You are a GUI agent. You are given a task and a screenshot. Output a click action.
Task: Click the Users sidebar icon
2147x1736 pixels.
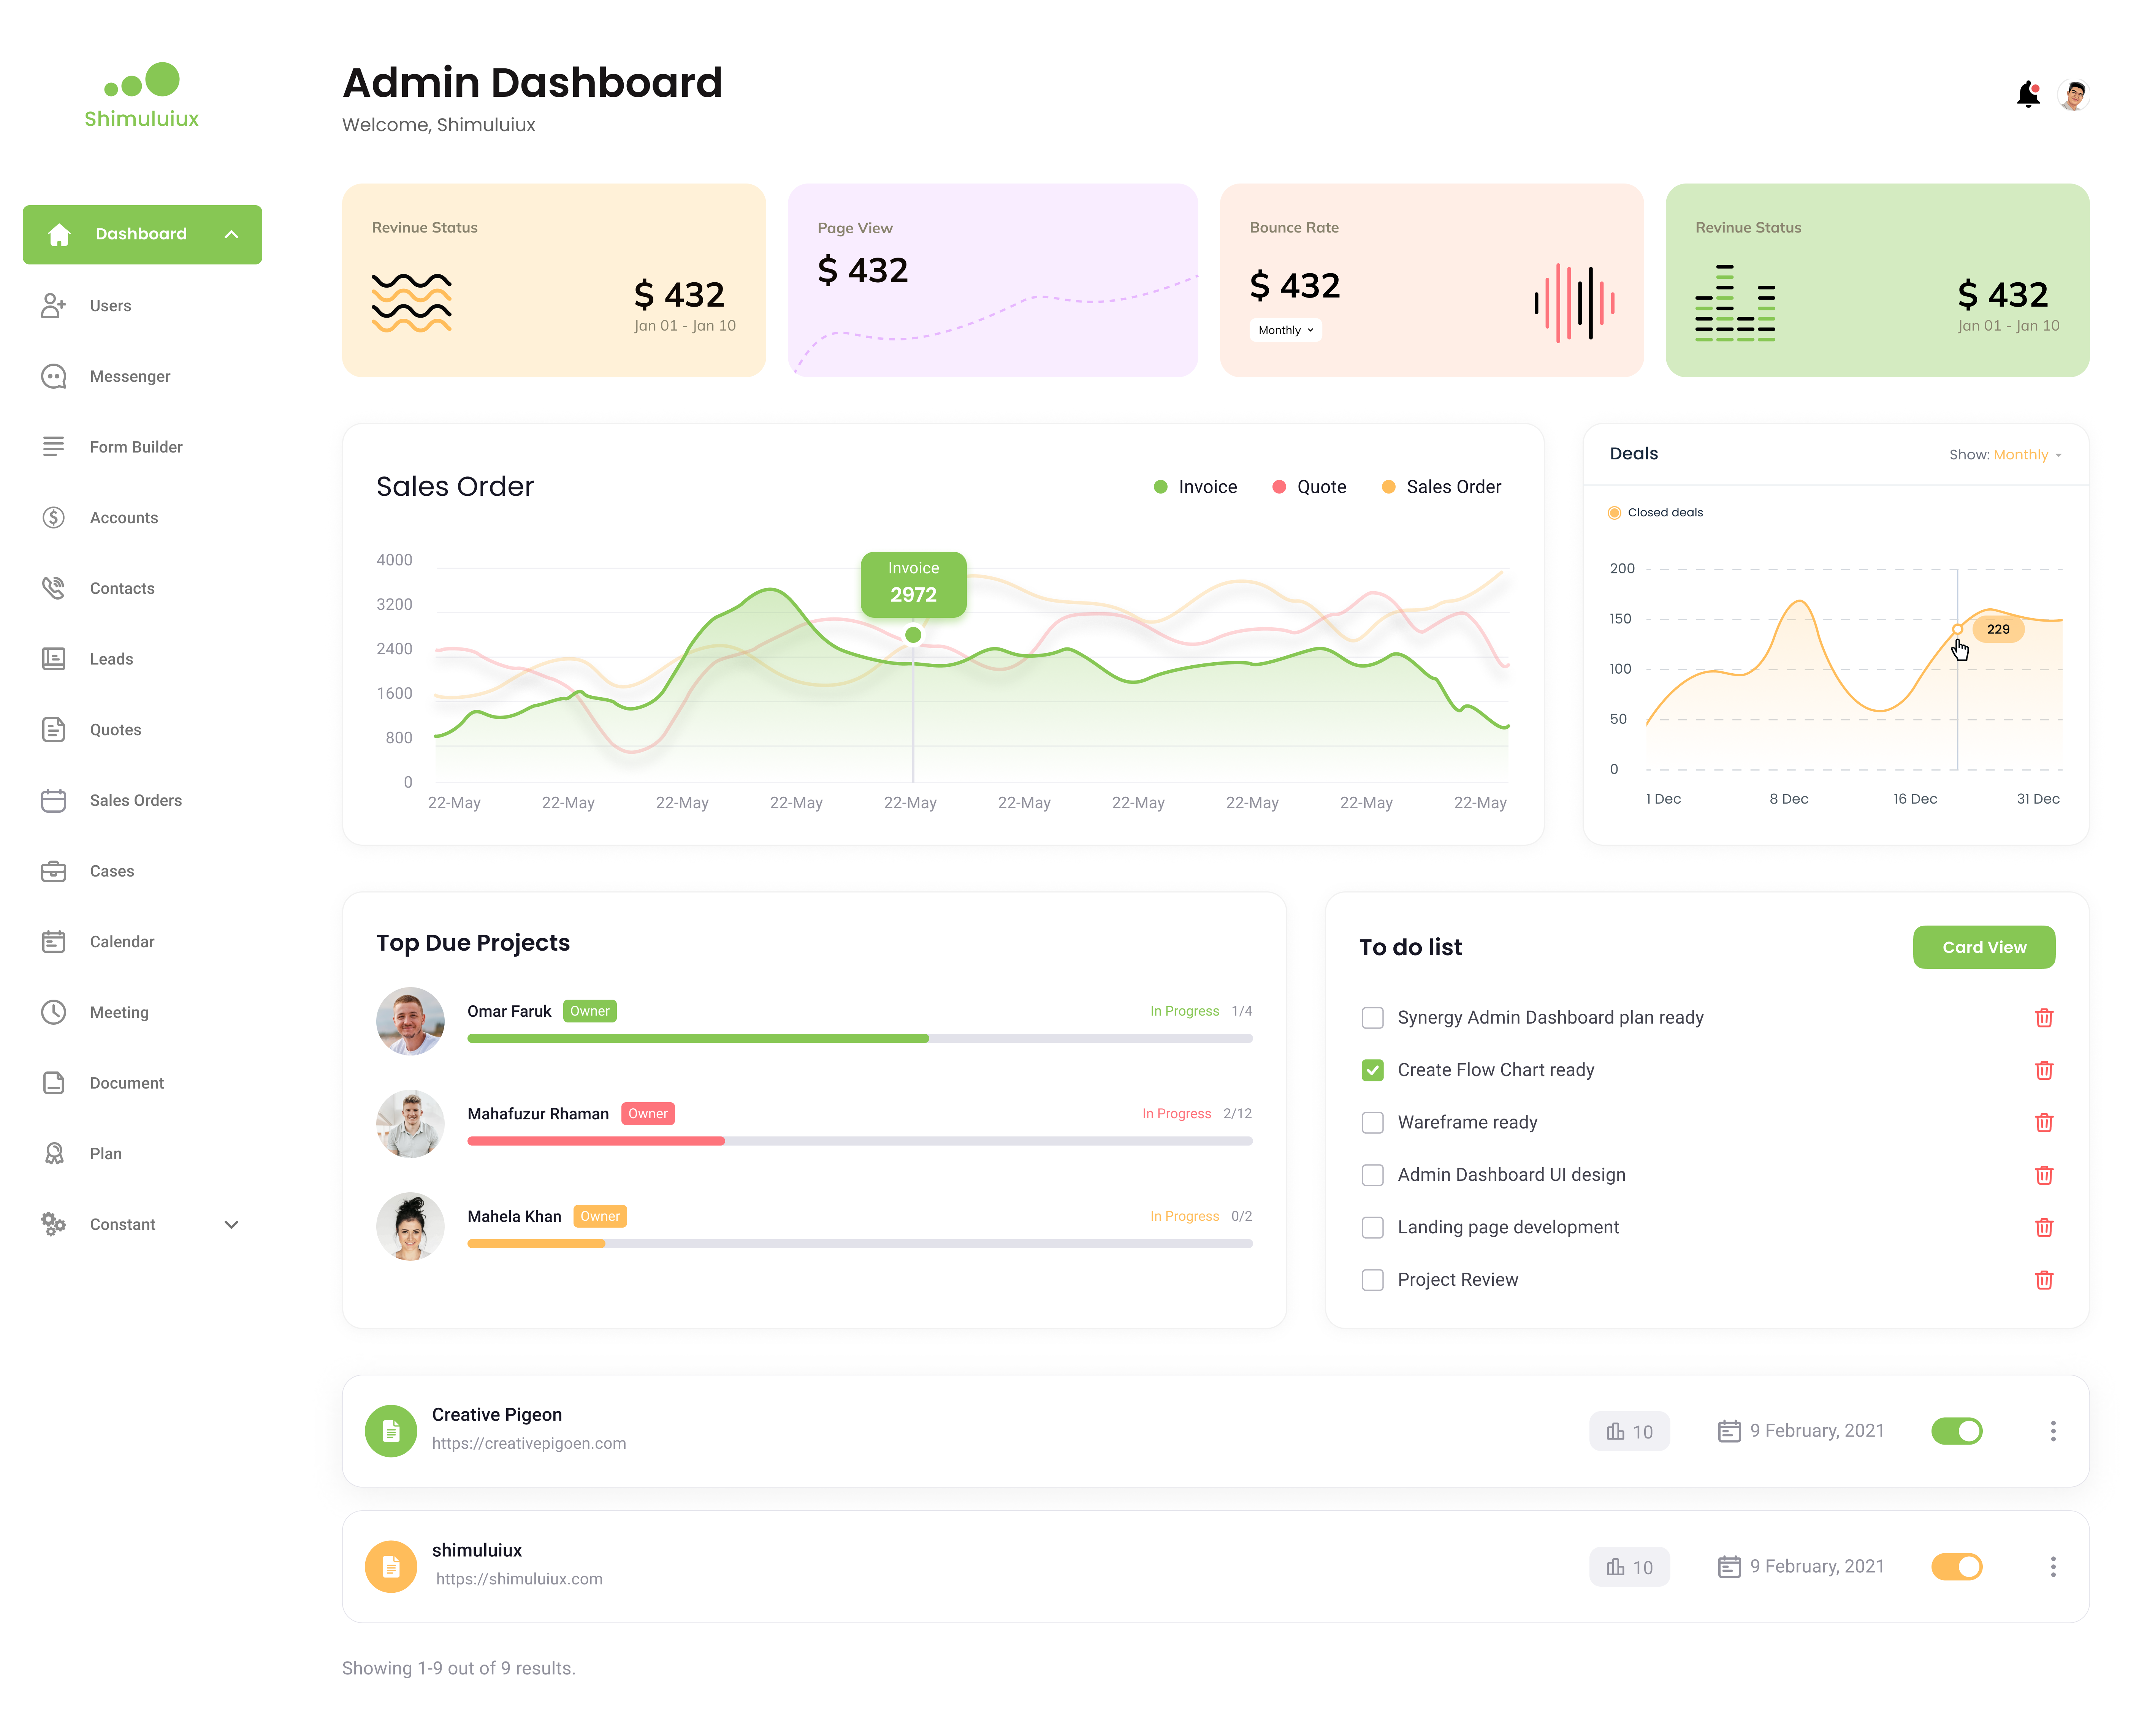pyautogui.click(x=53, y=305)
